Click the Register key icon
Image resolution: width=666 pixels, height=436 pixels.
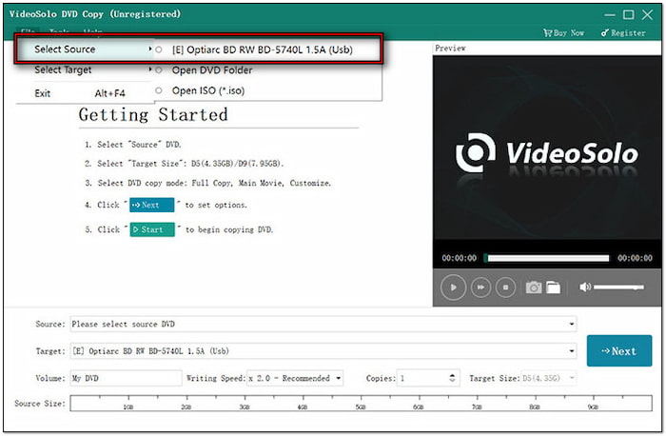605,33
